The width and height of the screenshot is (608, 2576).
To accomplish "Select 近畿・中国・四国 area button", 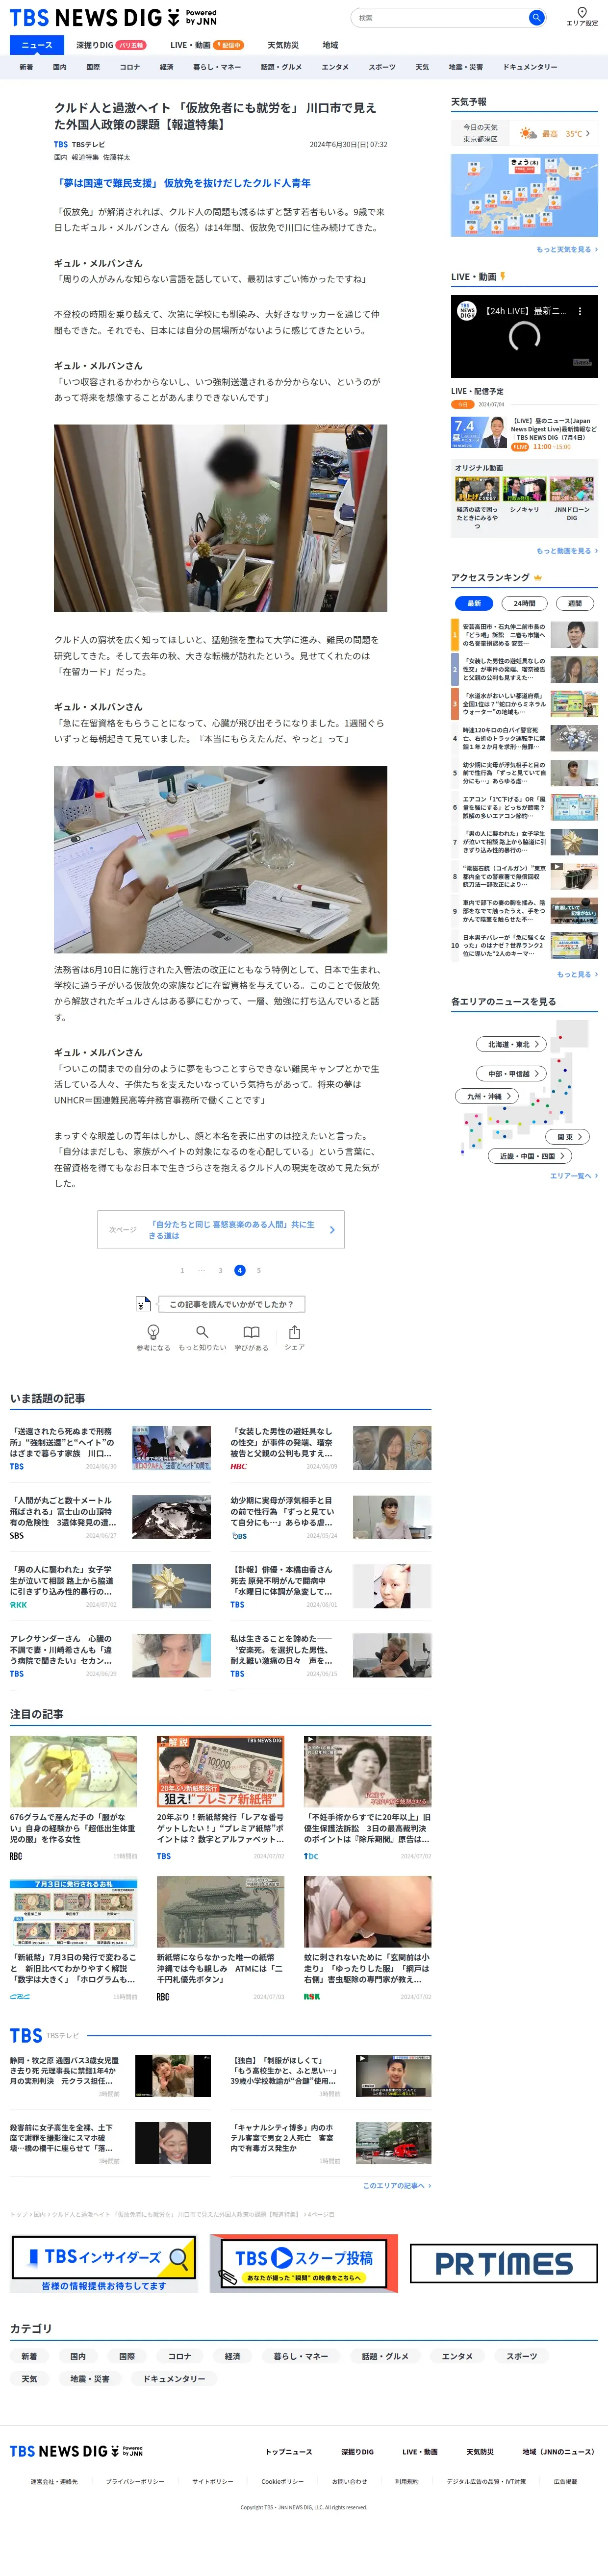I will tap(531, 1156).
